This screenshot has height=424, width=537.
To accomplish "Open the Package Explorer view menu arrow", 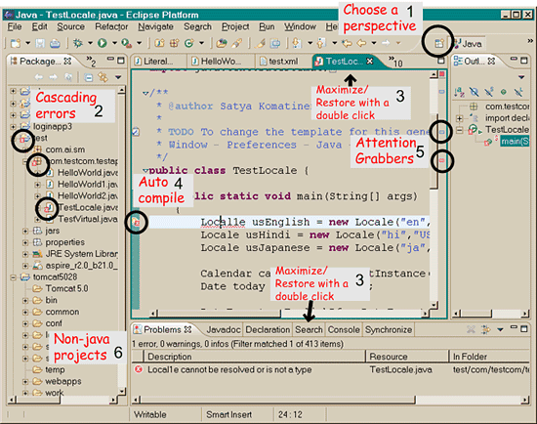I will coord(118,77).
